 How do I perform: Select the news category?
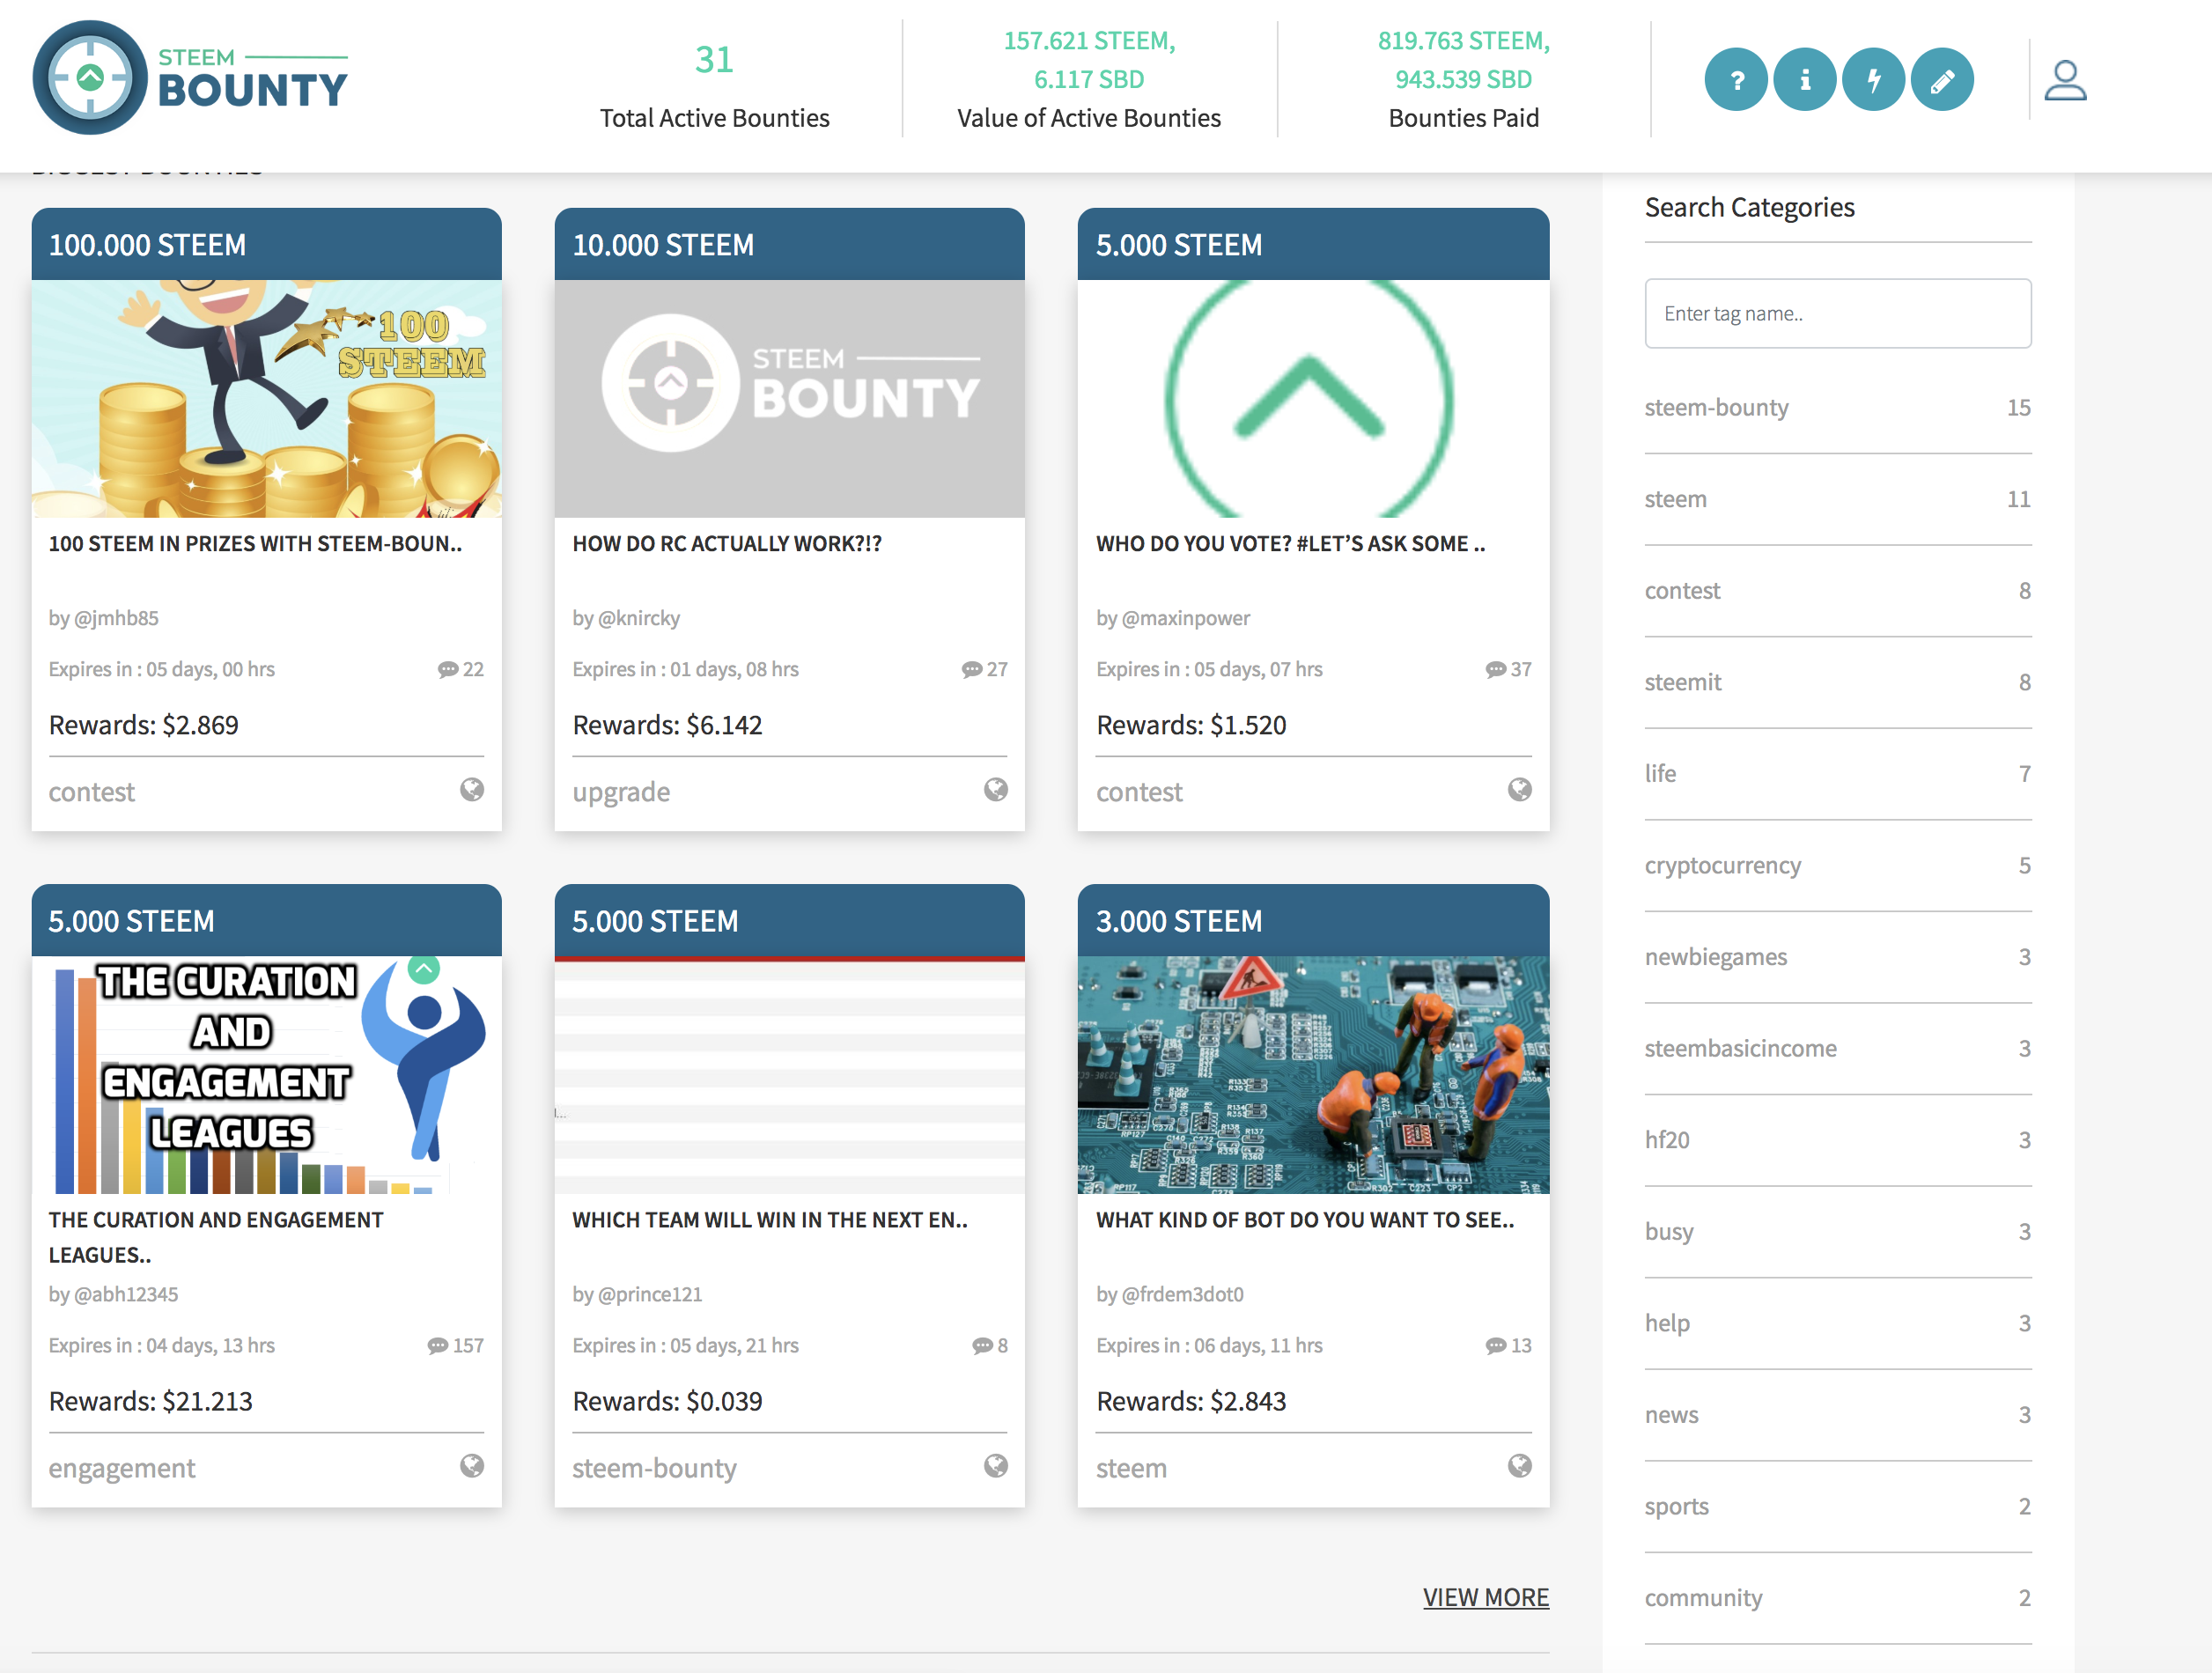click(1838, 1414)
